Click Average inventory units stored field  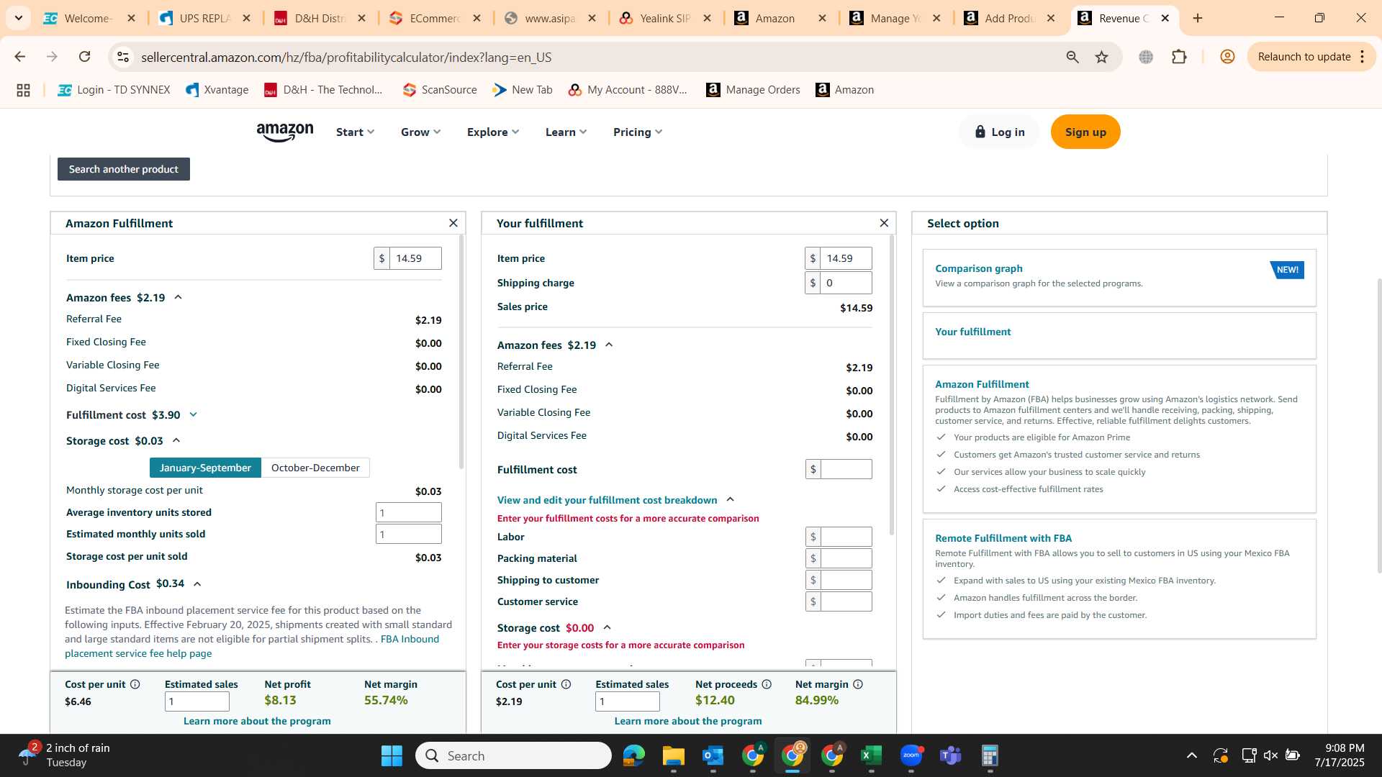pos(409,512)
